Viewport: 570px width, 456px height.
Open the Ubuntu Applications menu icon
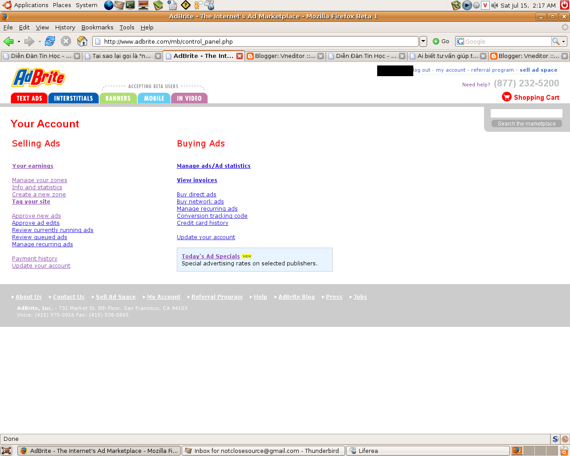(x=7, y=5)
